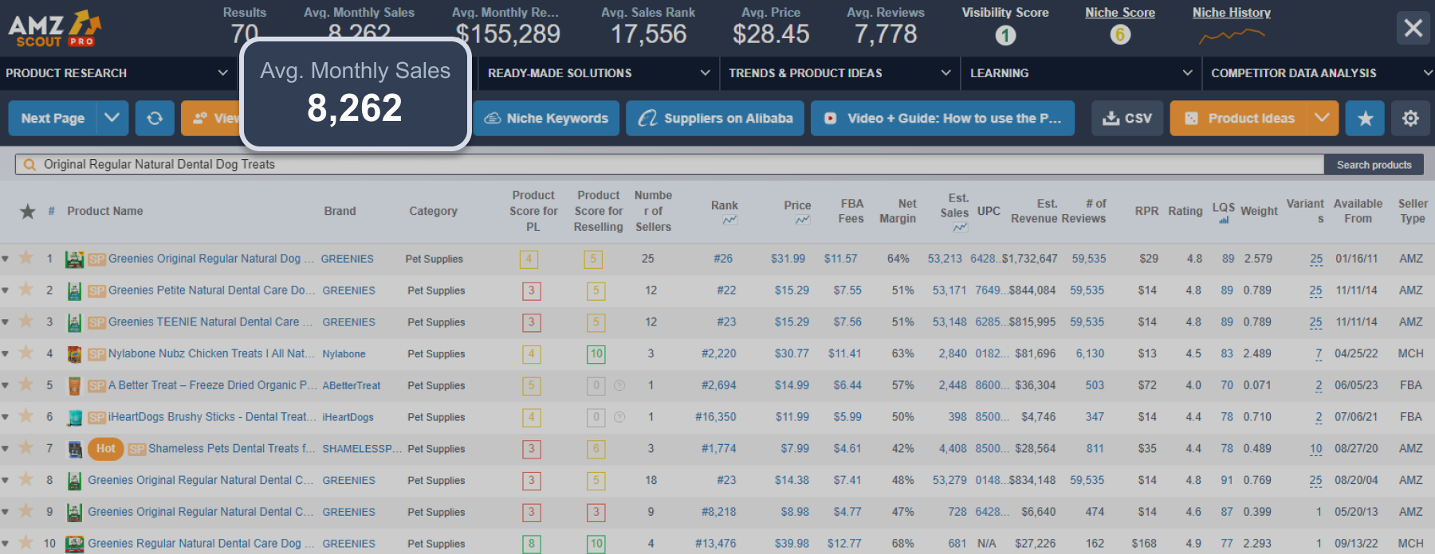Screen dimensions: 1435x554
Task: Open COMPETITOR DATA ANALYSIS menu
Action: [1320, 73]
